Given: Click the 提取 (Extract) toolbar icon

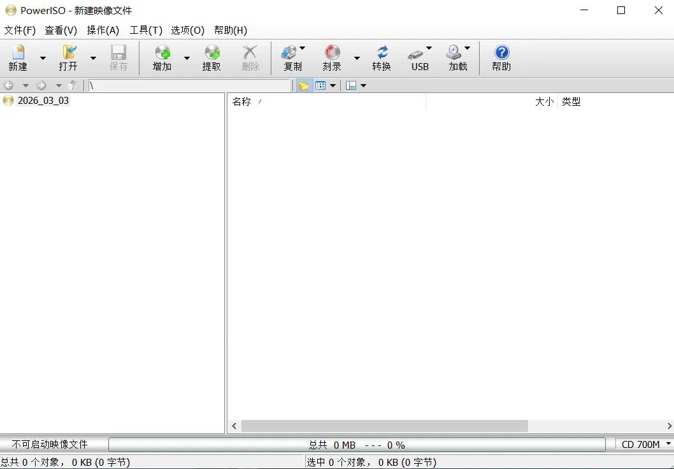Looking at the screenshot, I should pos(212,58).
